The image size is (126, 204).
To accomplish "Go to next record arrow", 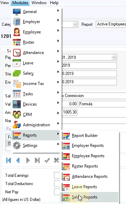I will [28, 160].
